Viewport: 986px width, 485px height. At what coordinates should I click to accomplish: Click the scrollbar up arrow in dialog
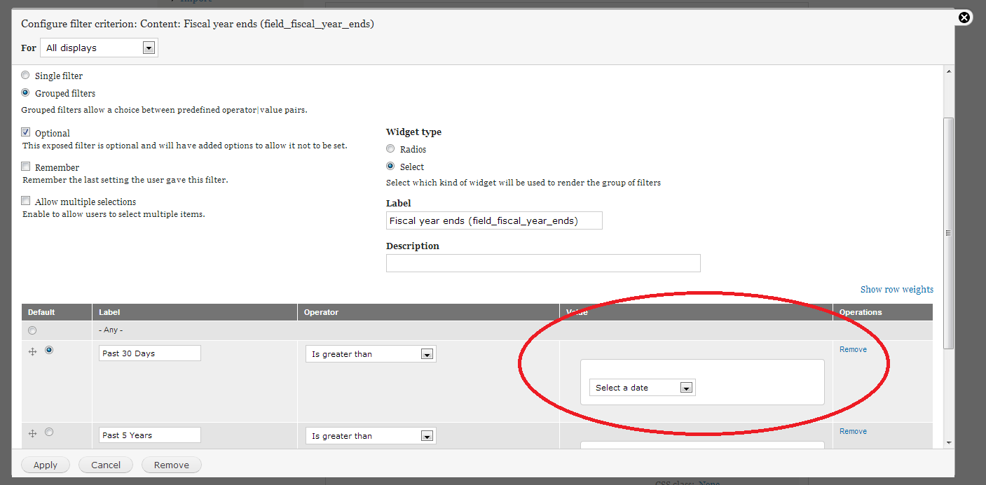pyautogui.click(x=949, y=71)
